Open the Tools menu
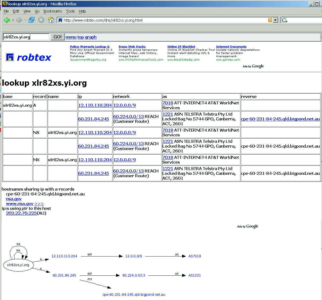 click(x=70, y=11)
